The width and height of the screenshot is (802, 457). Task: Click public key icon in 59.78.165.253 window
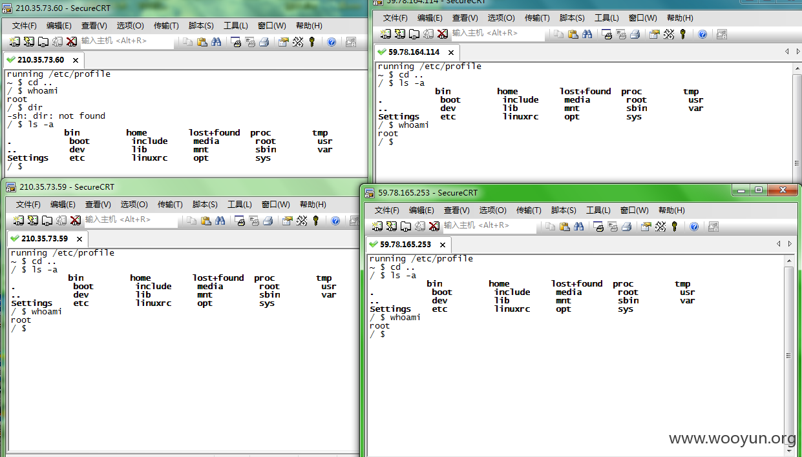[x=674, y=226]
